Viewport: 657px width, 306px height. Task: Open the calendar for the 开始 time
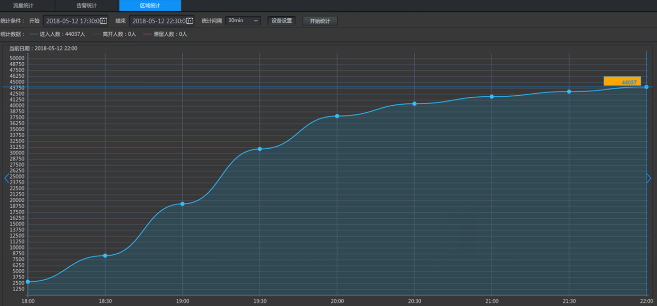tap(104, 21)
